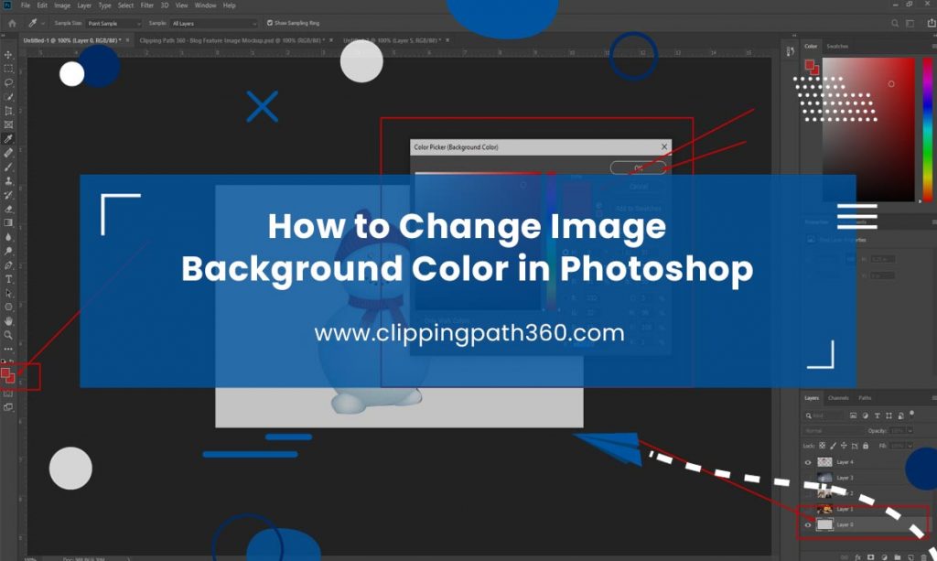The height and width of the screenshot is (561, 937).
Task: Open the Fill dropdown in Layers panel
Action: coord(910,446)
